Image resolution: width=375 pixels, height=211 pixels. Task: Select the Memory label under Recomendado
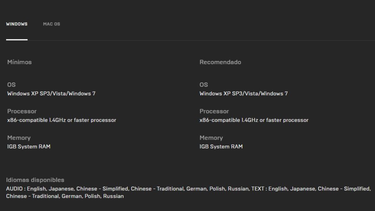(211, 138)
